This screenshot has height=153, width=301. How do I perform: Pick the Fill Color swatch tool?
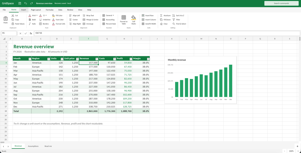point(57,15)
